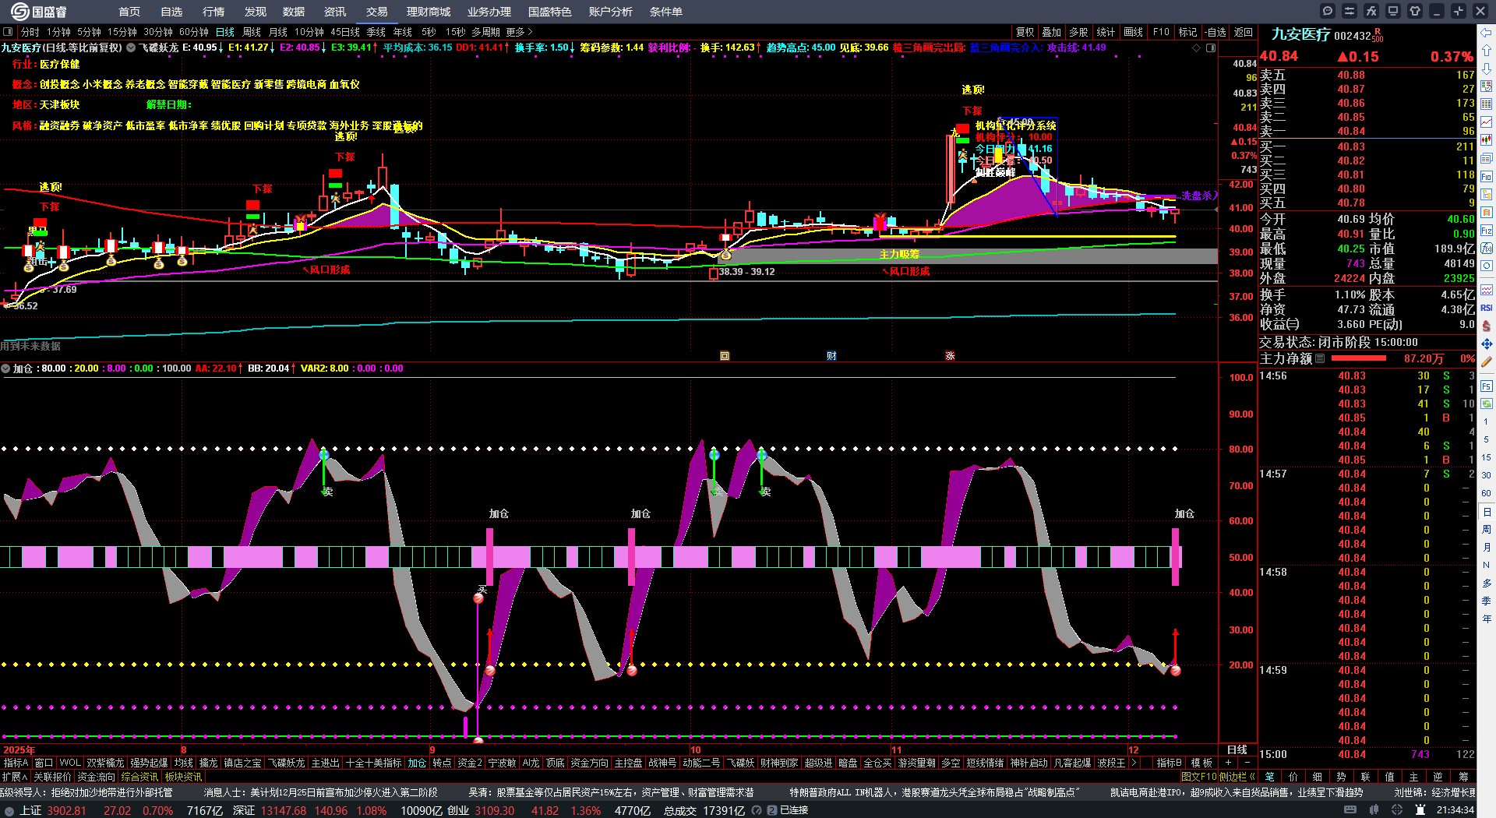Toggle the 侧边栏 sidebar collapse button
This screenshot has width=1496, height=818.
(x=1237, y=776)
